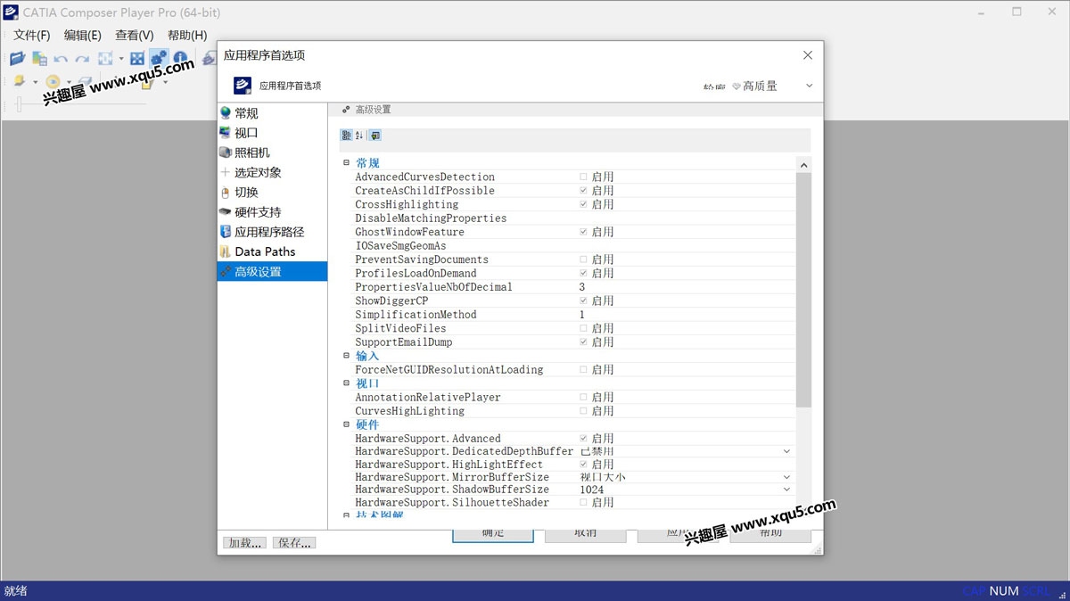The image size is (1070, 601).
Task: Toggle ShowDiggerCP checkbox
Action: coord(583,300)
